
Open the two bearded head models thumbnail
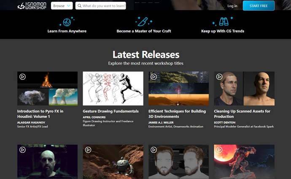coord(178,162)
